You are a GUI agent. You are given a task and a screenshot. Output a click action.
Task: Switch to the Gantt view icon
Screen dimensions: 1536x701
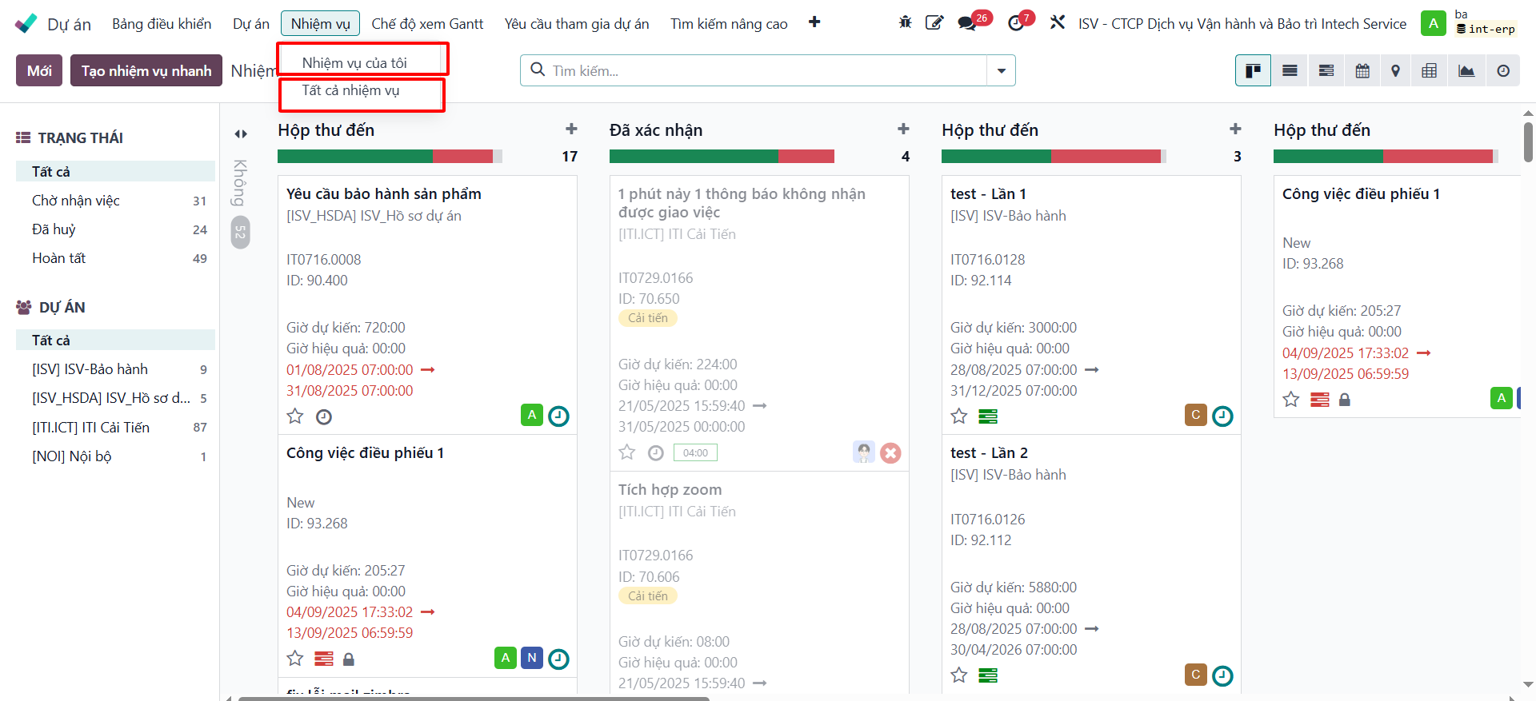click(x=1326, y=71)
